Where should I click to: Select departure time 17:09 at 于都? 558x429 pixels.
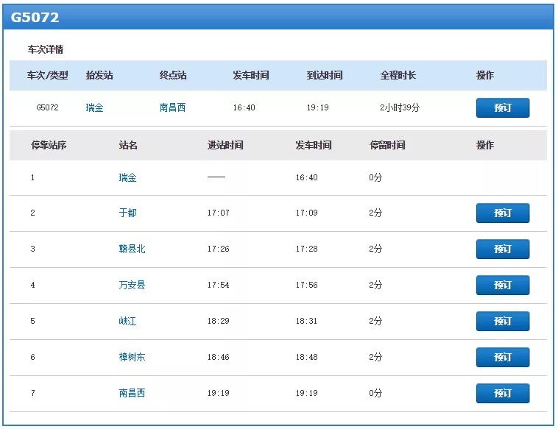(306, 213)
